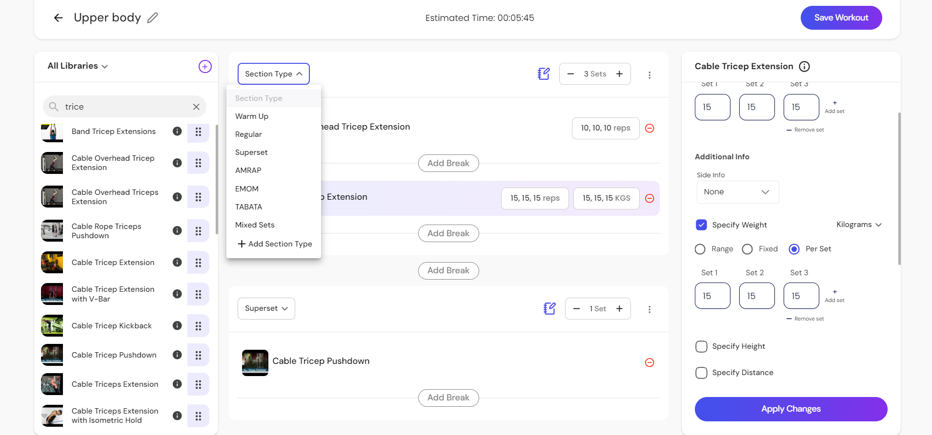The width and height of the screenshot is (932, 435).
Task: Clear the exercise search field
Action: click(196, 107)
